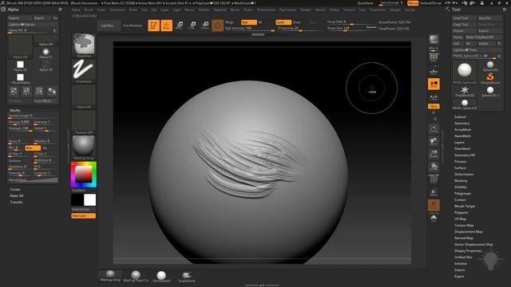Toggle the orange Transp icon
511x287 pixels.
[x=434, y=206]
